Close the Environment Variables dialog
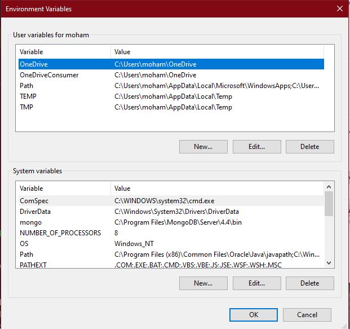Viewport: 350px width, 329px height. pyautogui.click(x=339, y=8)
